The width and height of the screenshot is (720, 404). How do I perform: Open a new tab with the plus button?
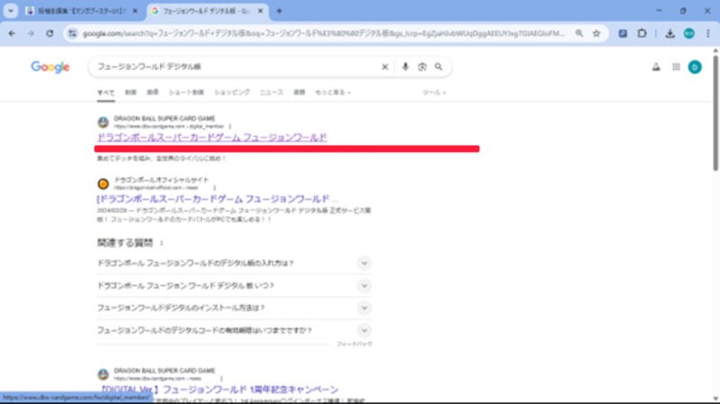coord(279,11)
